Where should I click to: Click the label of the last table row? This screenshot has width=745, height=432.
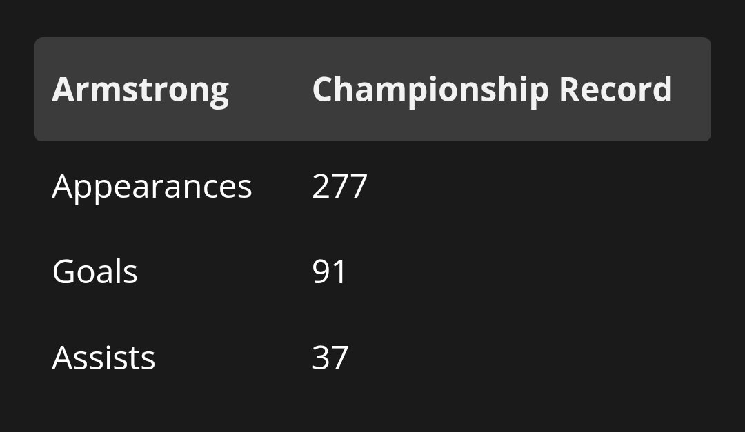pyautogui.click(x=103, y=358)
